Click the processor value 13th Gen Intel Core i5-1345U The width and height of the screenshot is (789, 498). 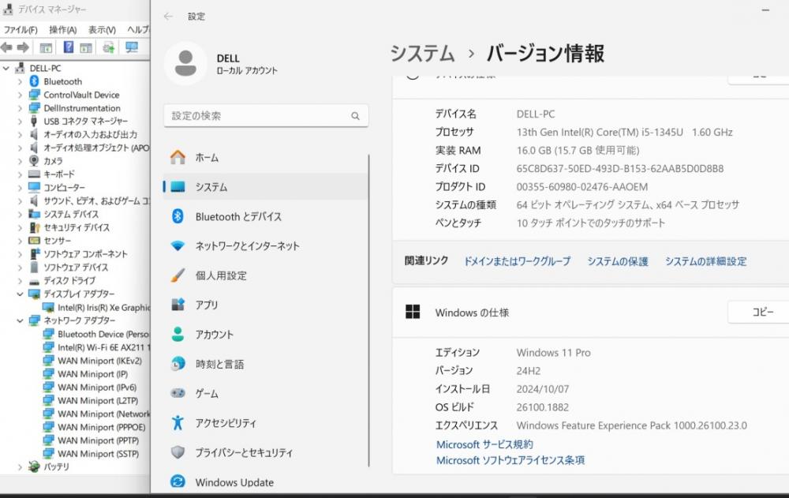[x=624, y=133]
